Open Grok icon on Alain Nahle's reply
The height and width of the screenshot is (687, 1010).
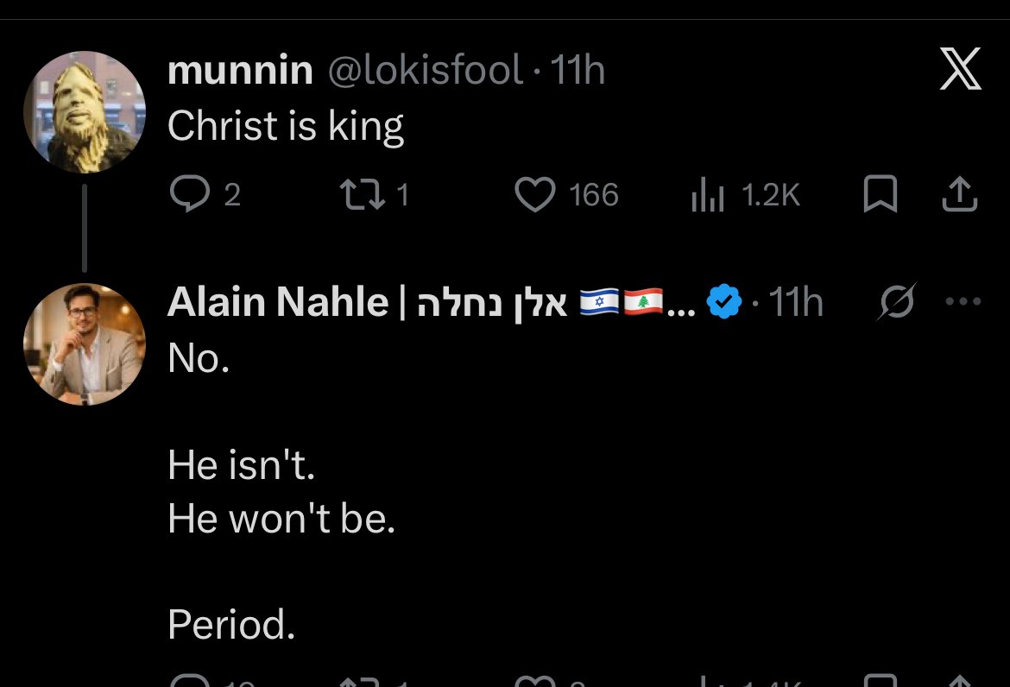[896, 301]
